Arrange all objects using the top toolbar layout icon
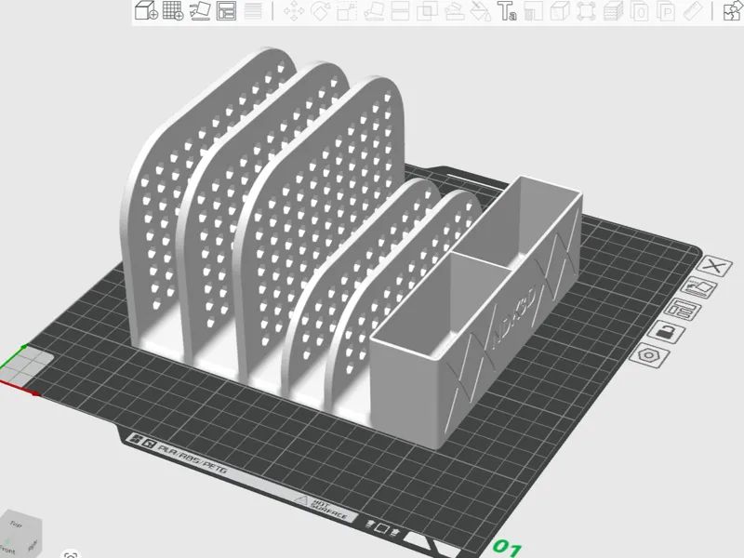 pyautogui.click(x=226, y=11)
